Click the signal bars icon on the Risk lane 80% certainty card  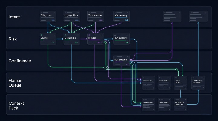click(x=126, y=43)
